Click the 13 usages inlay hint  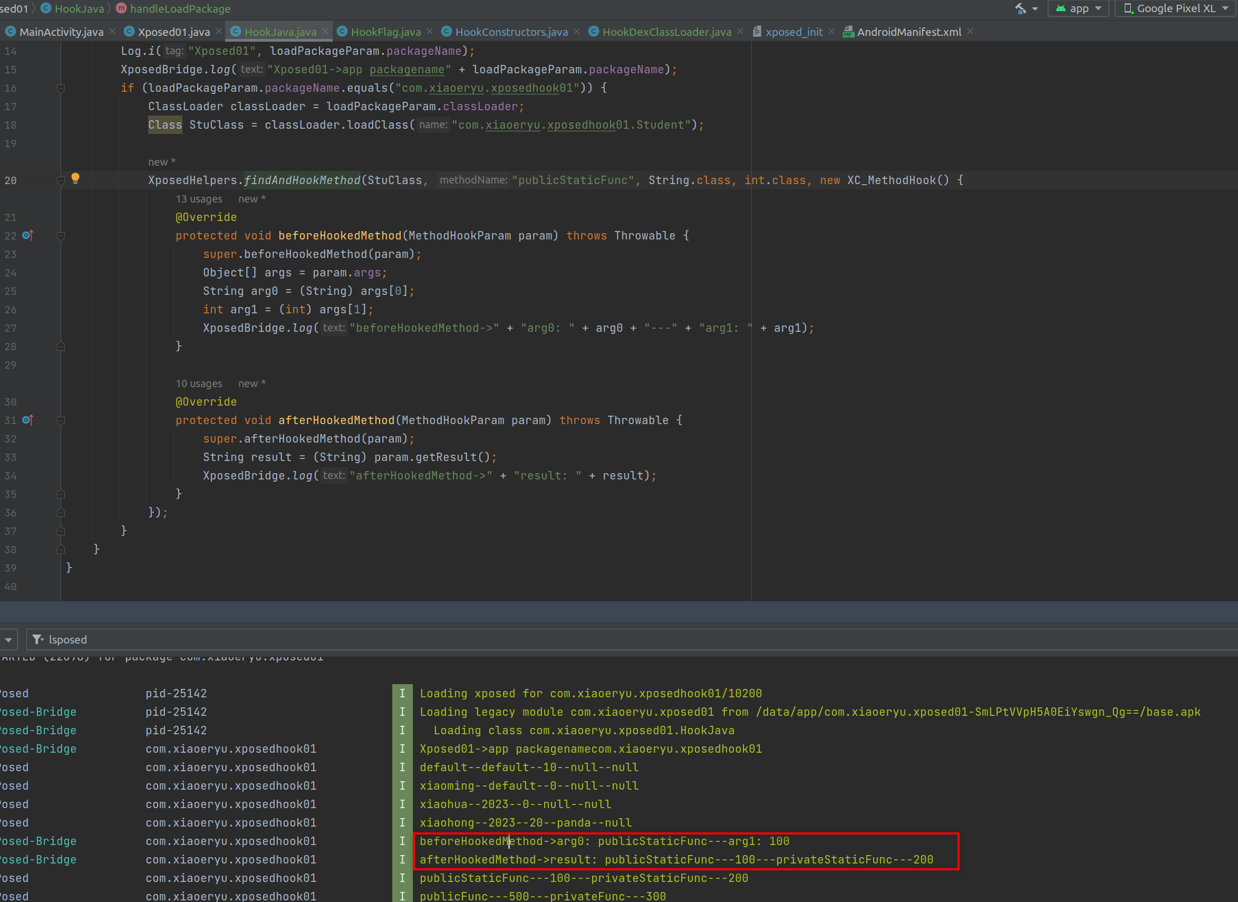199,199
